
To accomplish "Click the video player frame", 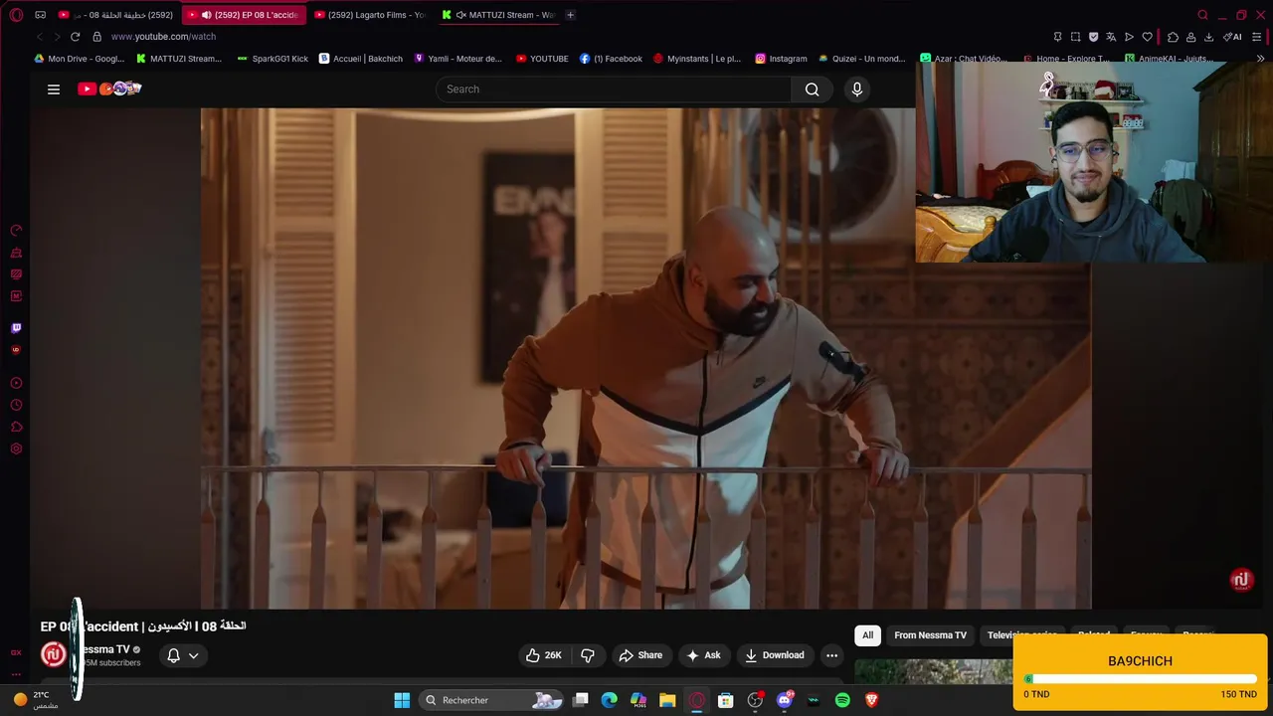I will coord(646,358).
